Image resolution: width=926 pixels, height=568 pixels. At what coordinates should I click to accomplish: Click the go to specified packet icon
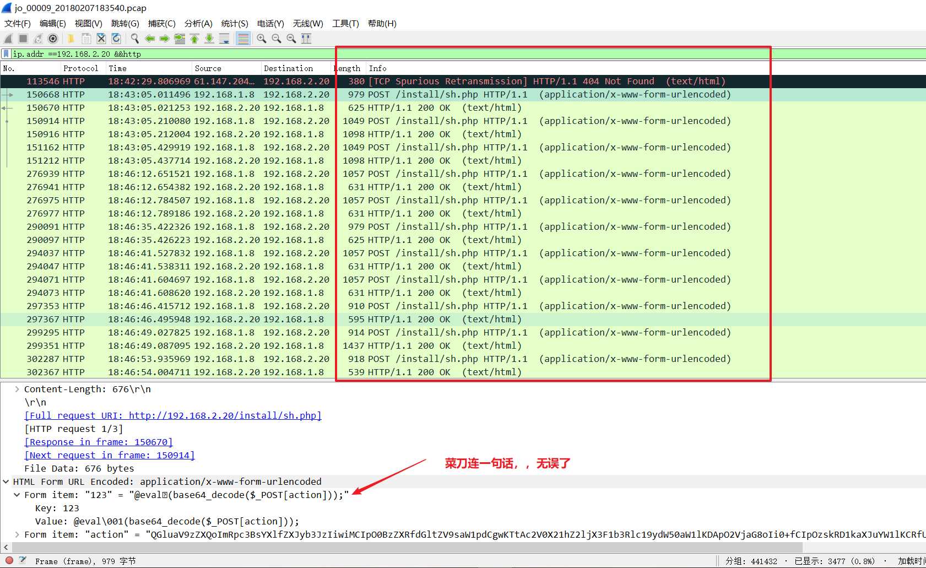point(180,39)
